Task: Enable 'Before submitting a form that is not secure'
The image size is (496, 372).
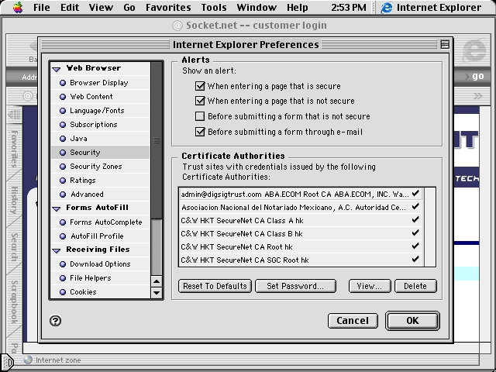Action: [x=200, y=116]
